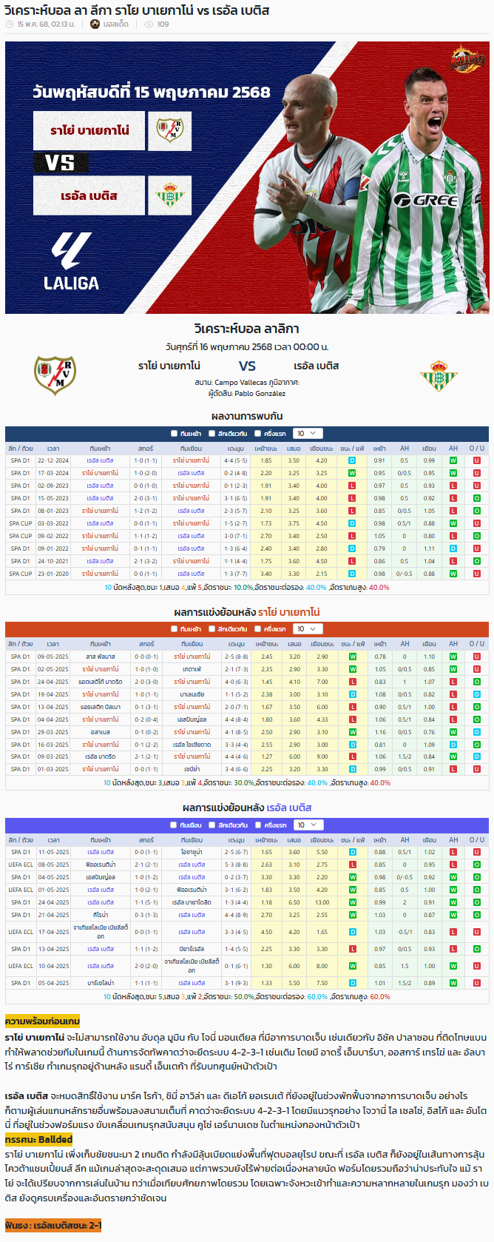Click โอซาซูน่า away team in Betis 11-05-2025 row

pyautogui.click(x=191, y=852)
